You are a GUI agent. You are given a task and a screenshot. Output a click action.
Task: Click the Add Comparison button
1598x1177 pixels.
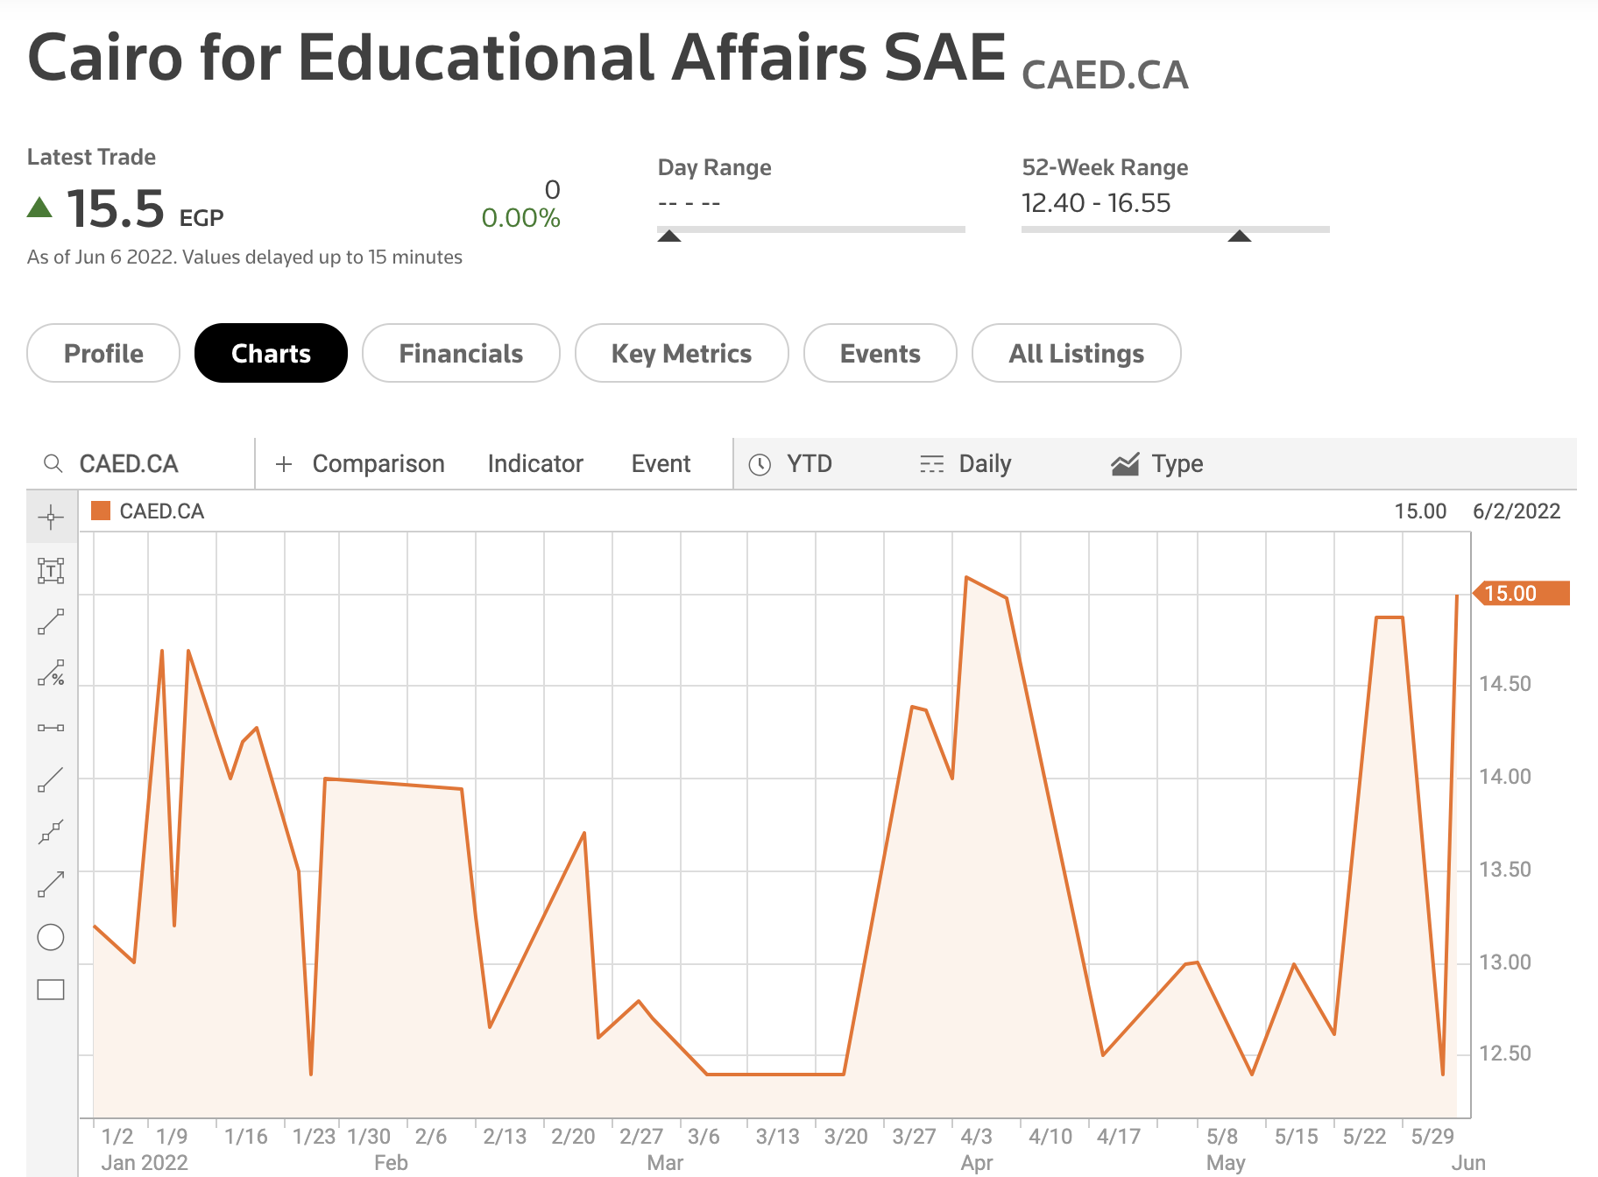pyautogui.click(x=360, y=464)
